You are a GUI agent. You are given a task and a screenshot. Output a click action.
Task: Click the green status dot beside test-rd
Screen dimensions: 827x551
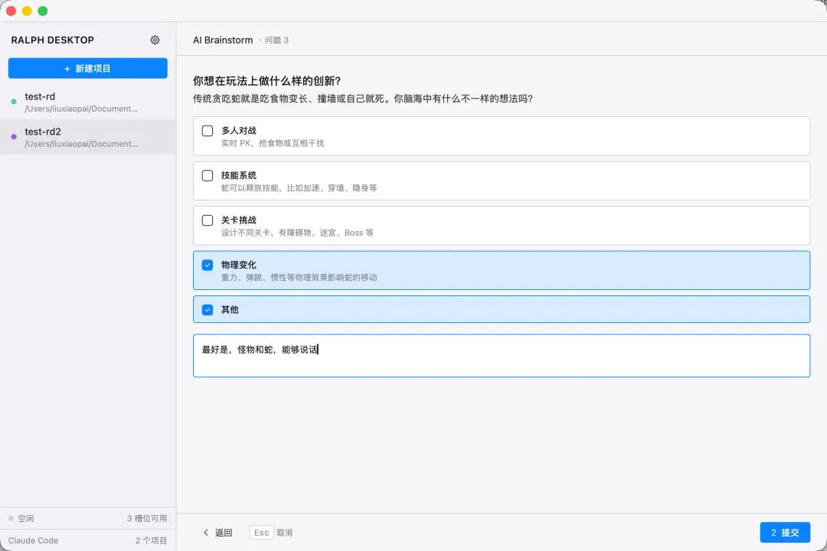14,102
